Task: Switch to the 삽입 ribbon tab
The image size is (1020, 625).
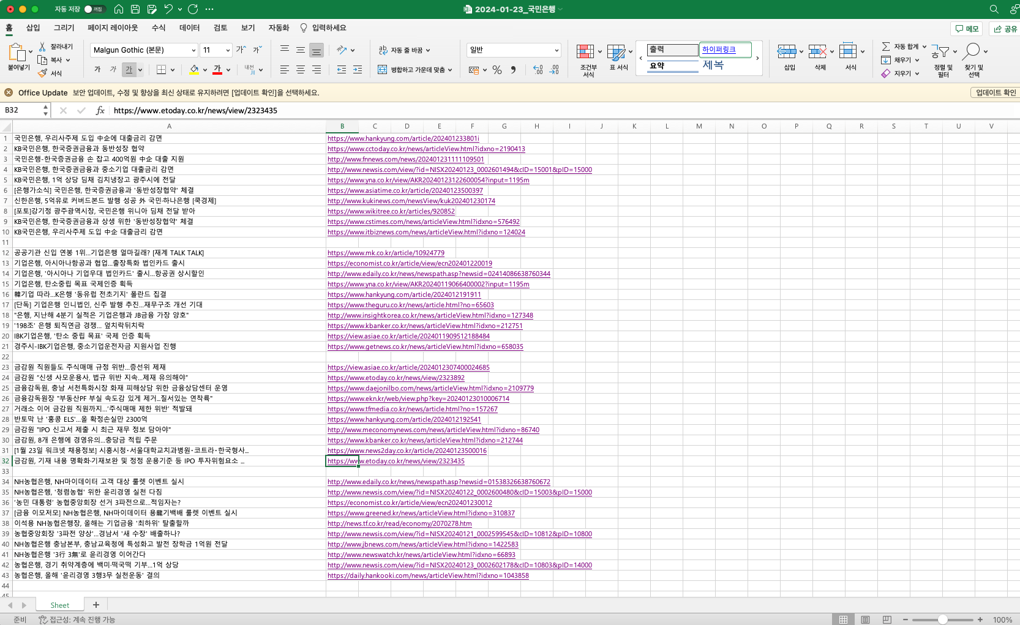Action: (x=33, y=28)
